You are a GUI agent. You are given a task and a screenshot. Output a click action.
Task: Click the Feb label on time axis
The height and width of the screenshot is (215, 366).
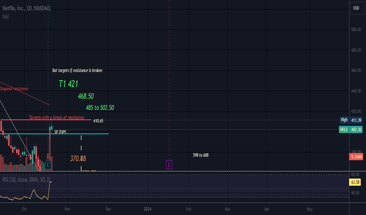tap(188, 209)
